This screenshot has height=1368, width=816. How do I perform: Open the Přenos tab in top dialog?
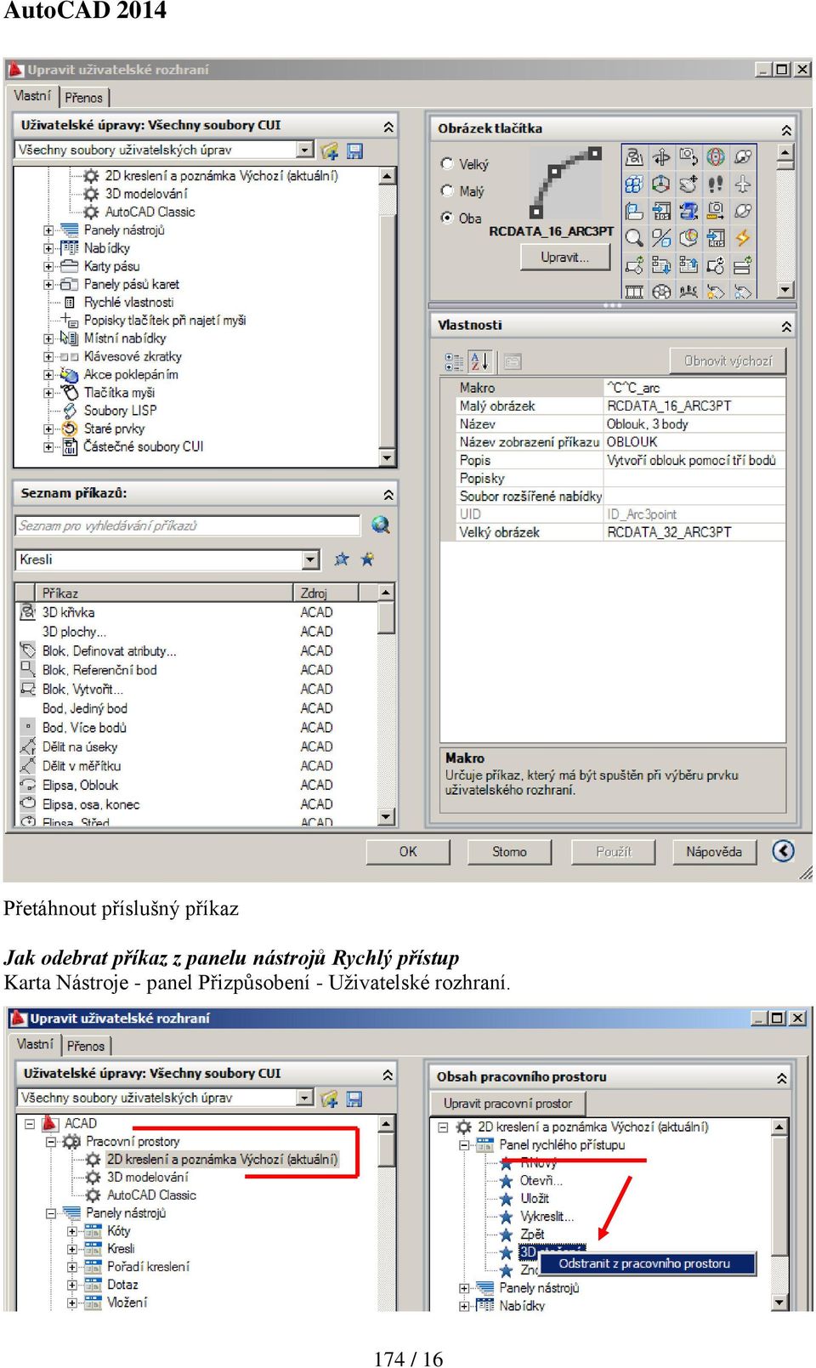point(83,98)
